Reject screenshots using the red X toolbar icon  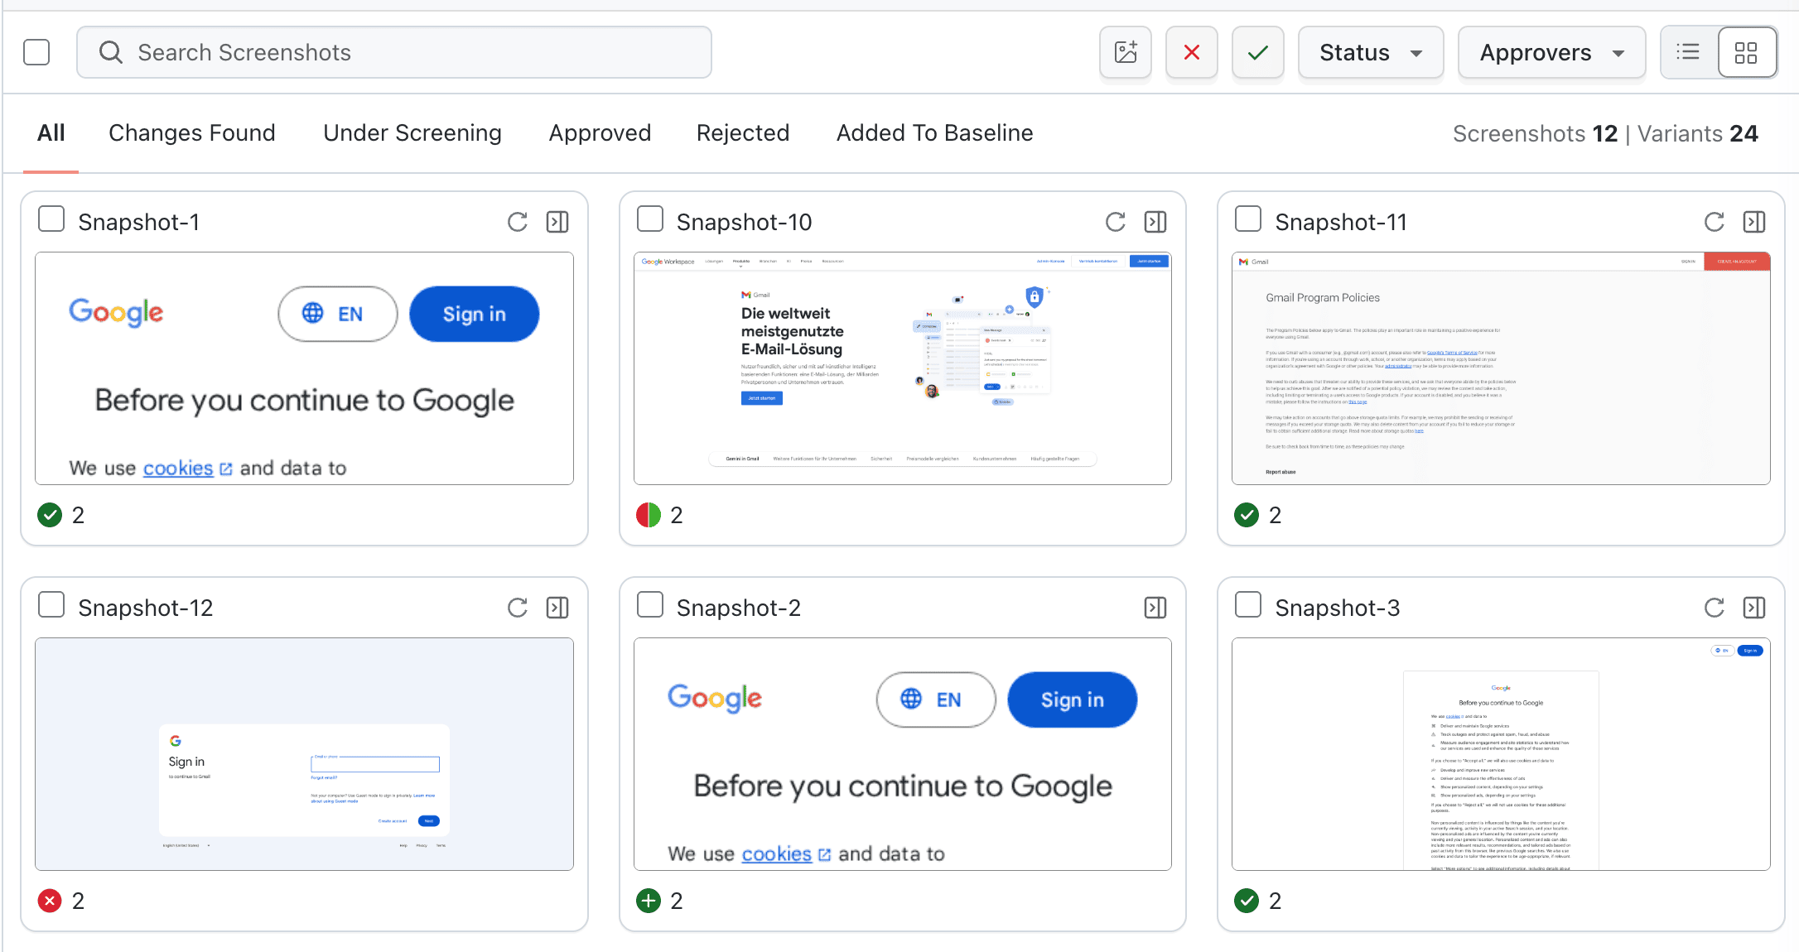click(1191, 52)
